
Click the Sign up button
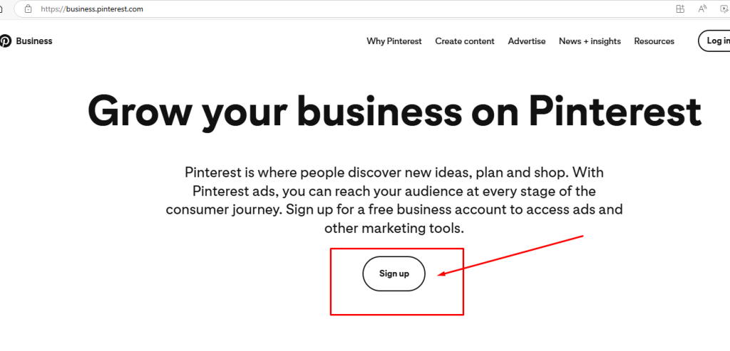394,273
